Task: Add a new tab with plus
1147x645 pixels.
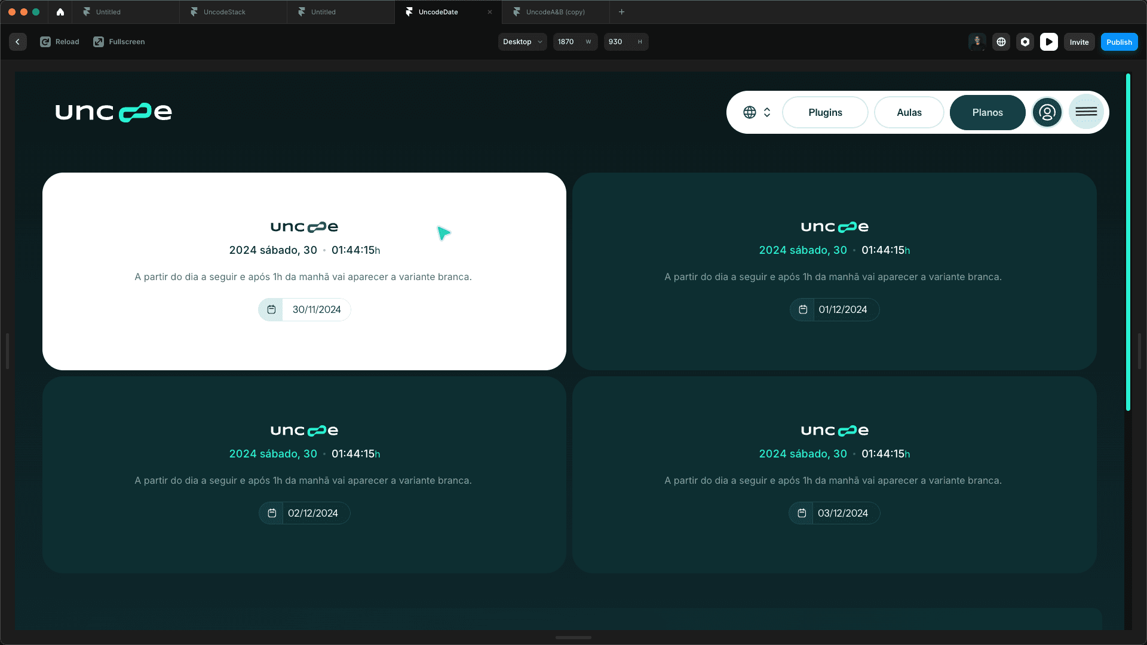Action: tap(621, 12)
